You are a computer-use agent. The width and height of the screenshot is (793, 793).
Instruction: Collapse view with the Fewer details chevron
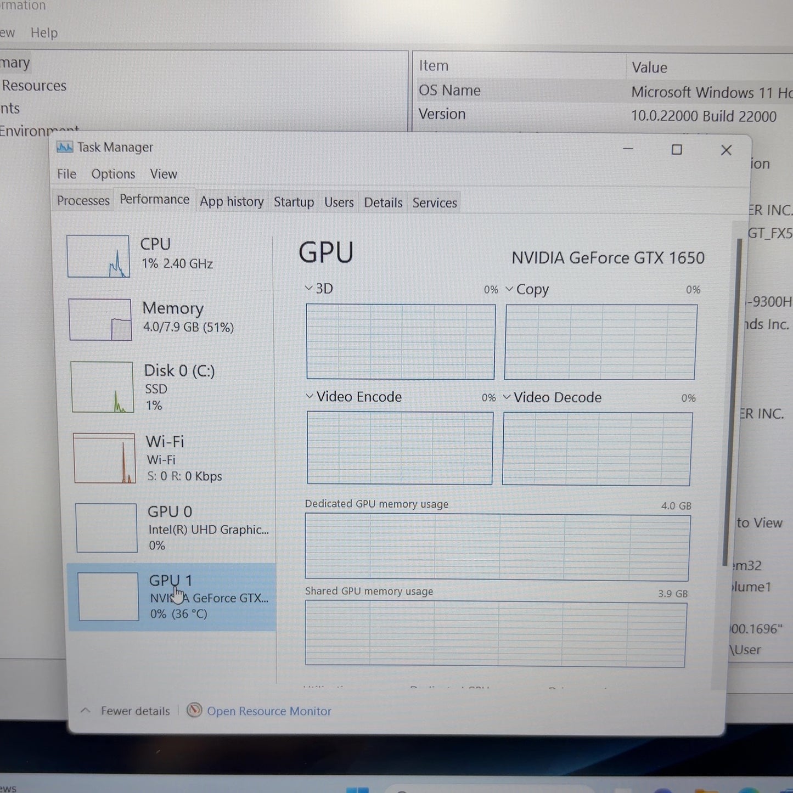(x=86, y=710)
